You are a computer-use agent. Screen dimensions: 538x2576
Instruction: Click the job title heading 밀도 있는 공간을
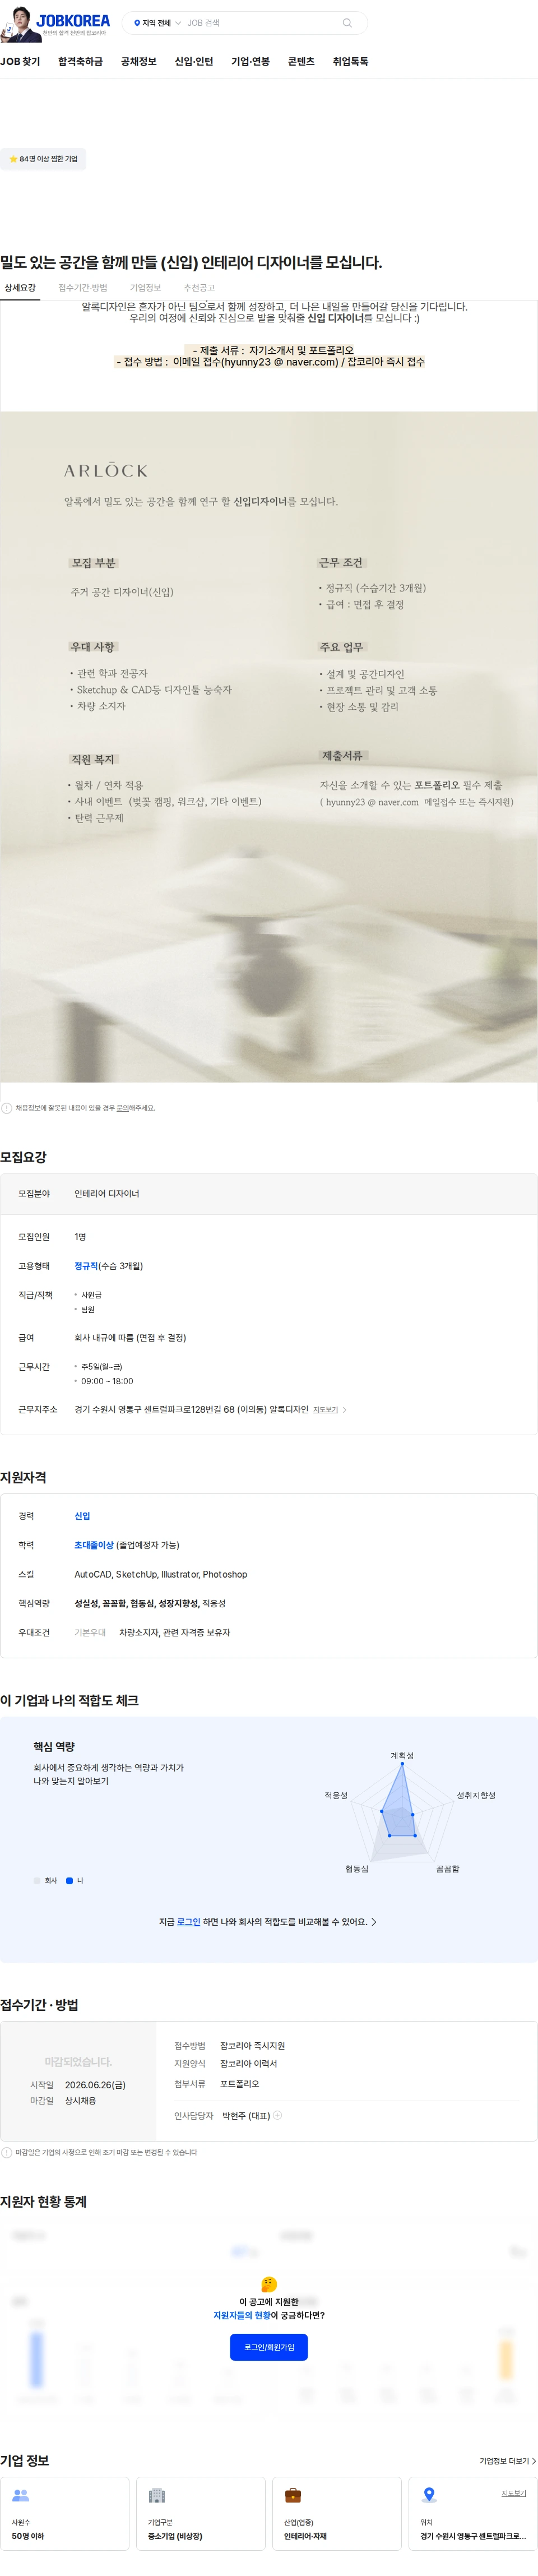coord(191,262)
